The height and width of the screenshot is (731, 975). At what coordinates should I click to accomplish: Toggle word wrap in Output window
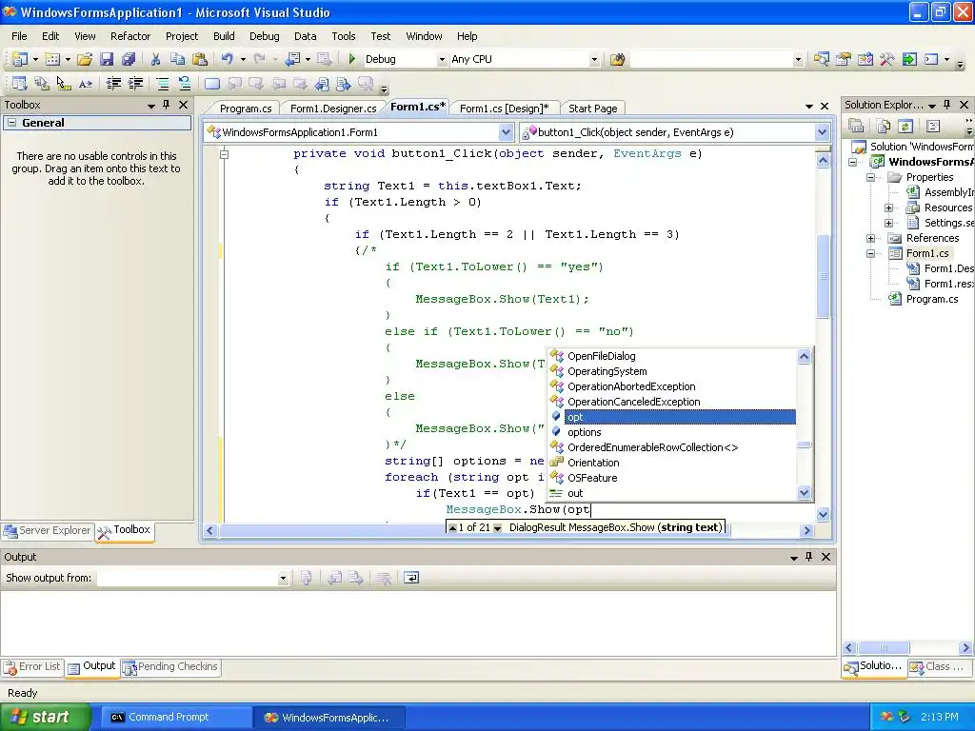pos(411,578)
